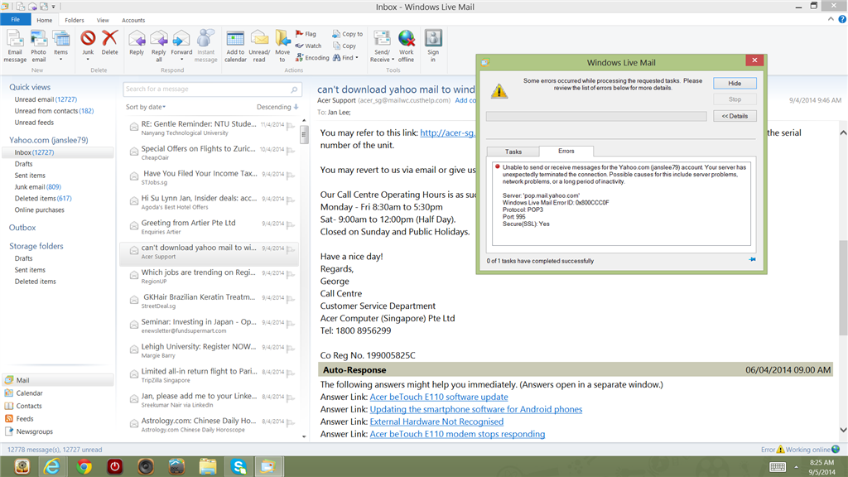
Task: Open Deleted items (617) folder
Action: click(43, 199)
